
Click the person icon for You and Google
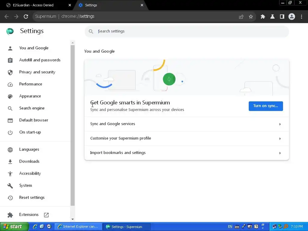coord(10,48)
